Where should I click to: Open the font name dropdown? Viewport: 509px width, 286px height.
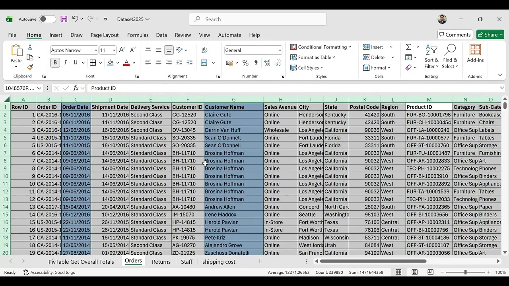pyautogui.click(x=95, y=50)
